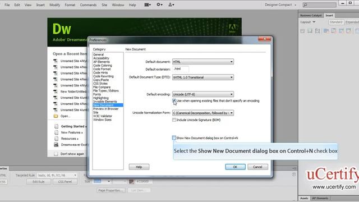Select Standard mode in Insert panel
The image size is (359, 202).
(x=336, y=22)
